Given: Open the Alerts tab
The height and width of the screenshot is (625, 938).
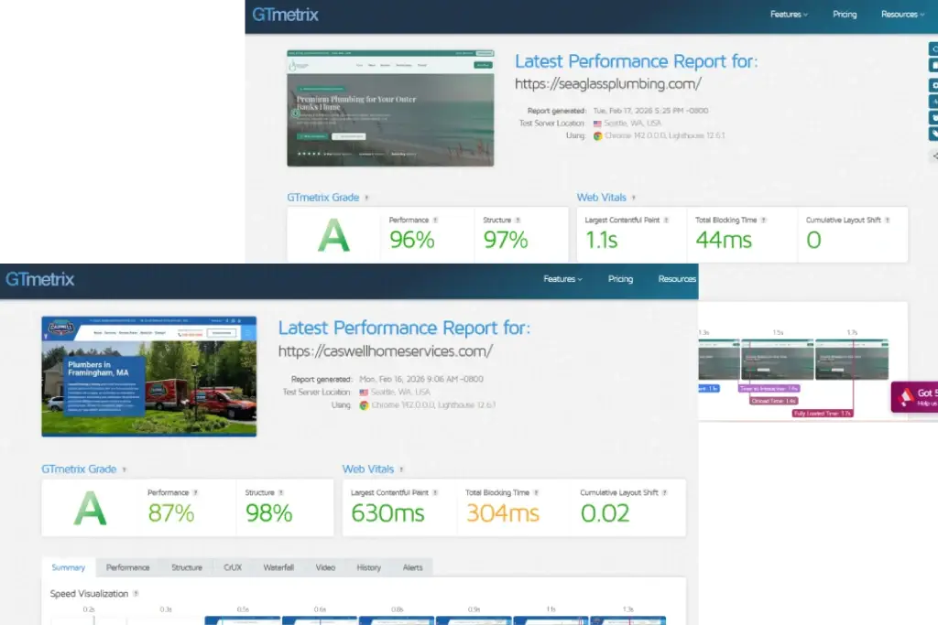Looking at the screenshot, I should [413, 567].
